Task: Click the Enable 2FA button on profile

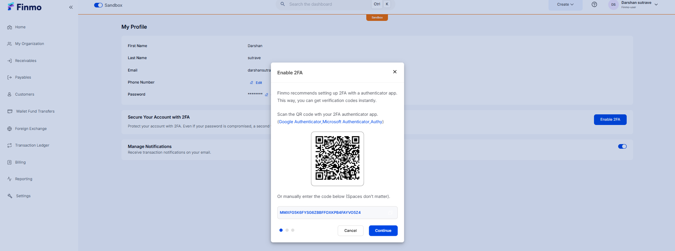Action: (x=610, y=120)
